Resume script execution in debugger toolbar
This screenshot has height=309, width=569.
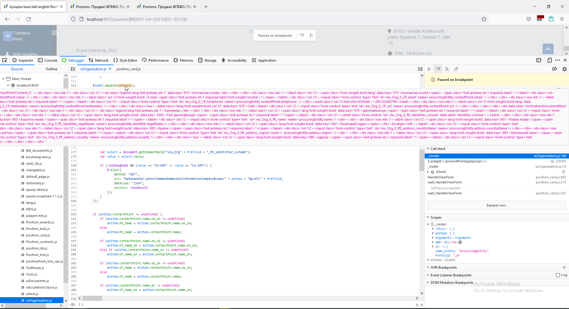click(429, 69)
